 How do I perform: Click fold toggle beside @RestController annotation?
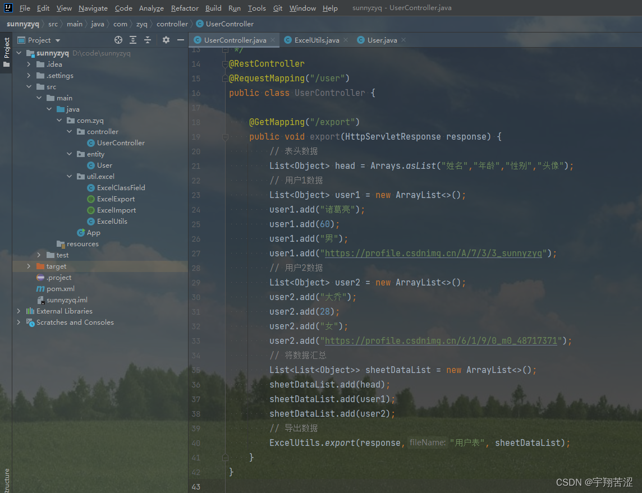click(x=225, y=64)
